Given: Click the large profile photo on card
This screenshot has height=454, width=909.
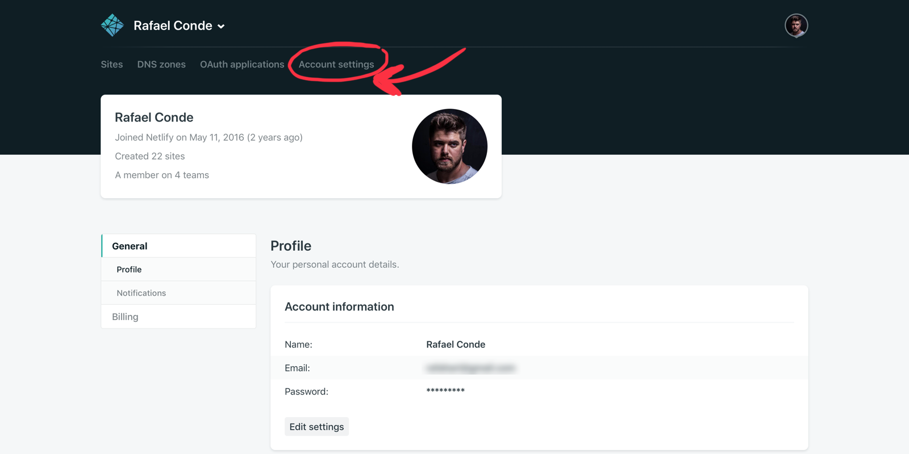Looking at the screenshot, I should point(449,146).
